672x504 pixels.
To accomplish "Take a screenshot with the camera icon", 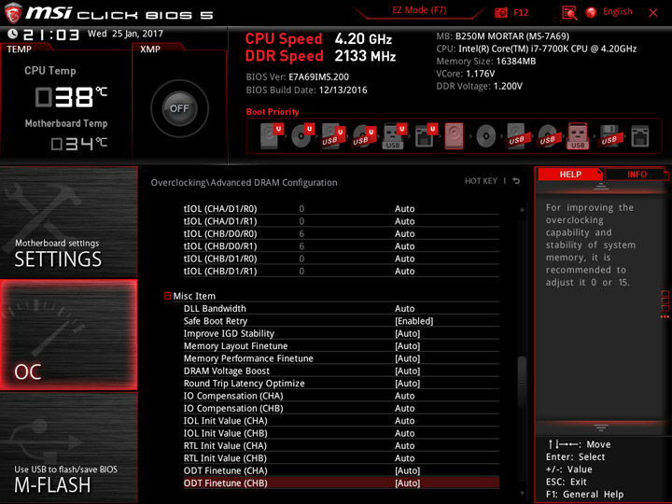I will 500,12.
